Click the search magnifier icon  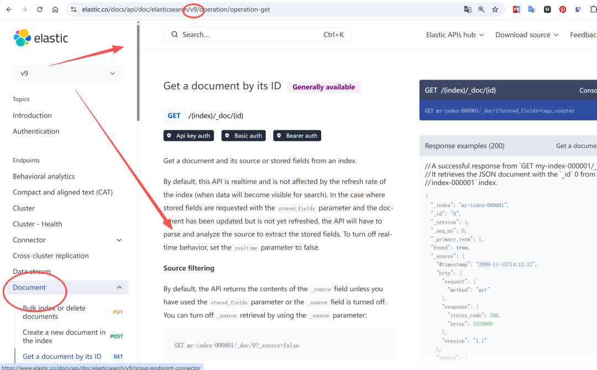tap(174, 35)
